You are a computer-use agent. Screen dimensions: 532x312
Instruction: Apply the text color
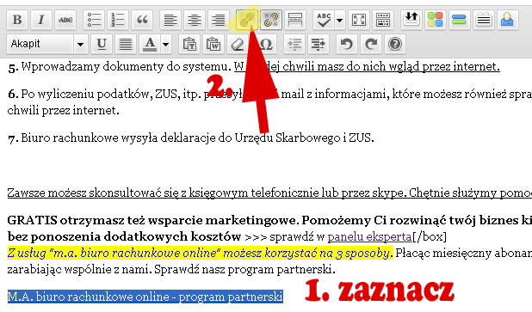(x=150, y=44)
